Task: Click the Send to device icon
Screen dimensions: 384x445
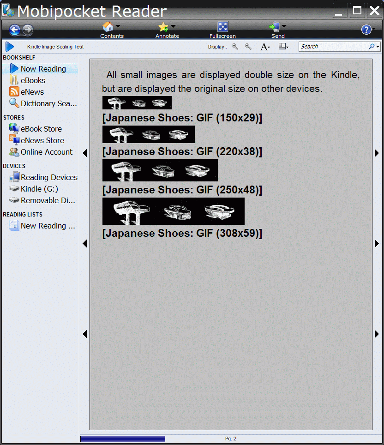Action: (x=275, y=27)
